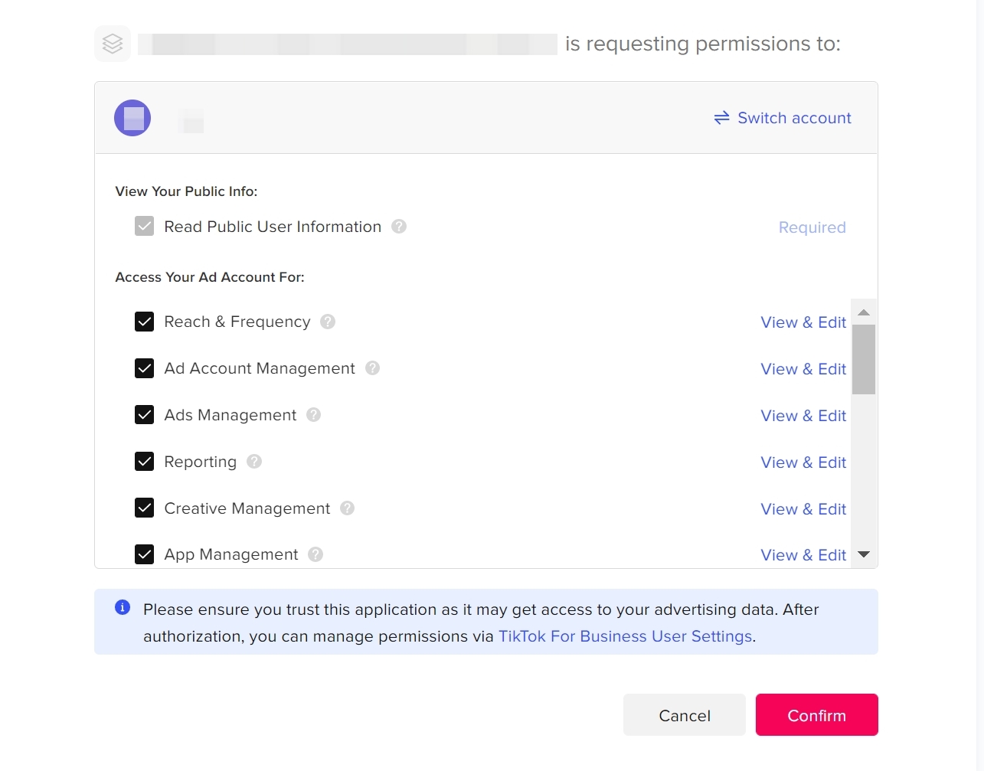
Task: Click the Creative Management label text
Action: pyautogui.click(x=247, y=508)
